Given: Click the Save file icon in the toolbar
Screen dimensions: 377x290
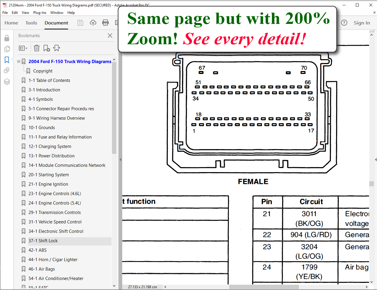Looking at the screenshot, I should pos(80,23).
